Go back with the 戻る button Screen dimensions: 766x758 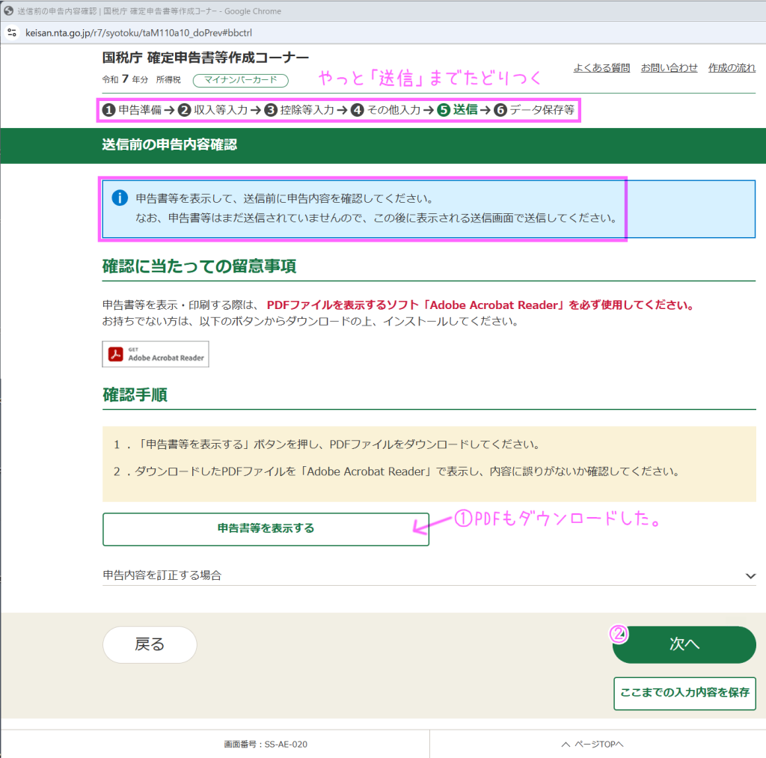pos(150,645)
